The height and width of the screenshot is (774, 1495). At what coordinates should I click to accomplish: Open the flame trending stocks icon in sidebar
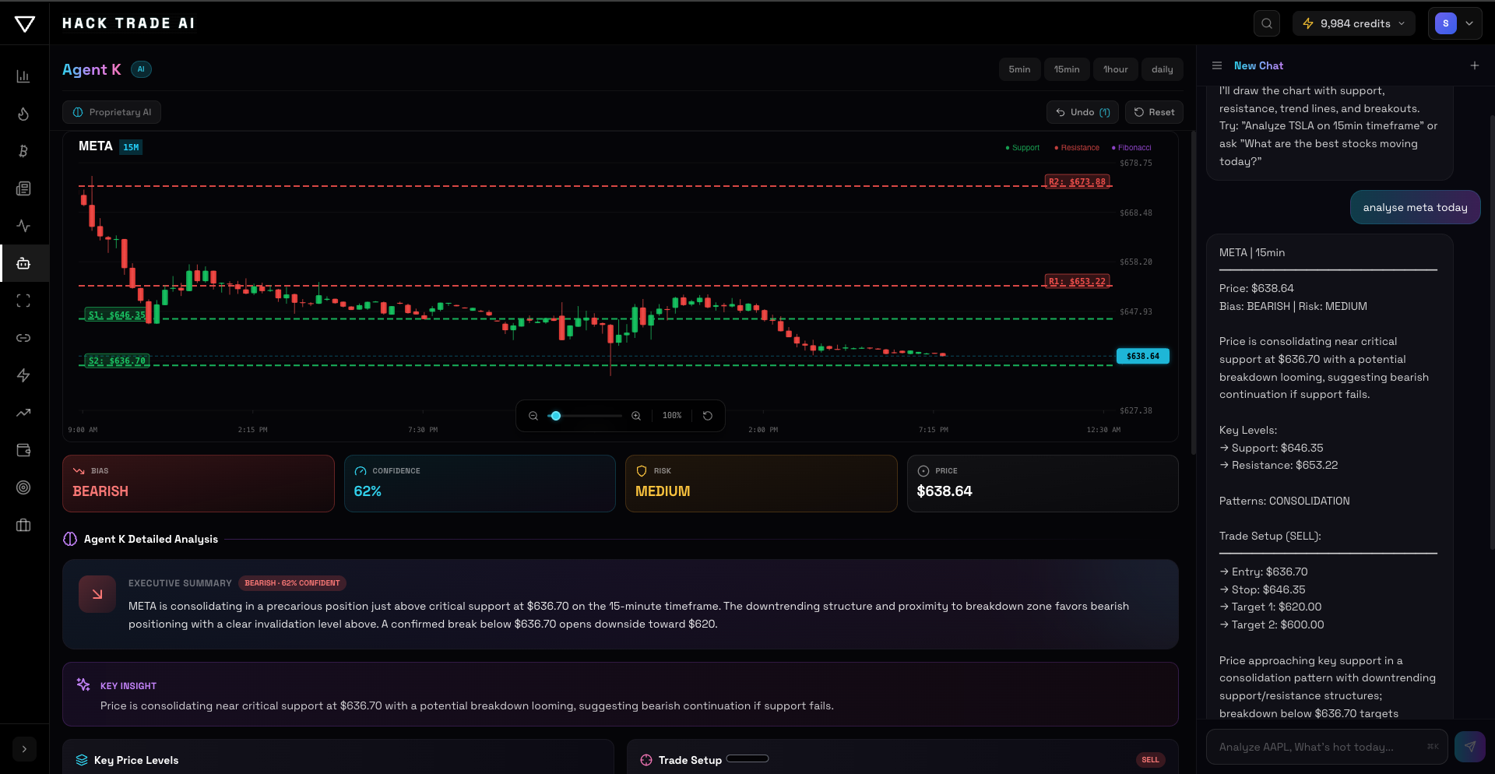click(x=23, y=114)
